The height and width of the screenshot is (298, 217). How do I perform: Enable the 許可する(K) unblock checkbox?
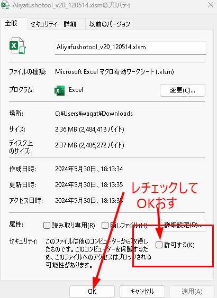point(159,245)
